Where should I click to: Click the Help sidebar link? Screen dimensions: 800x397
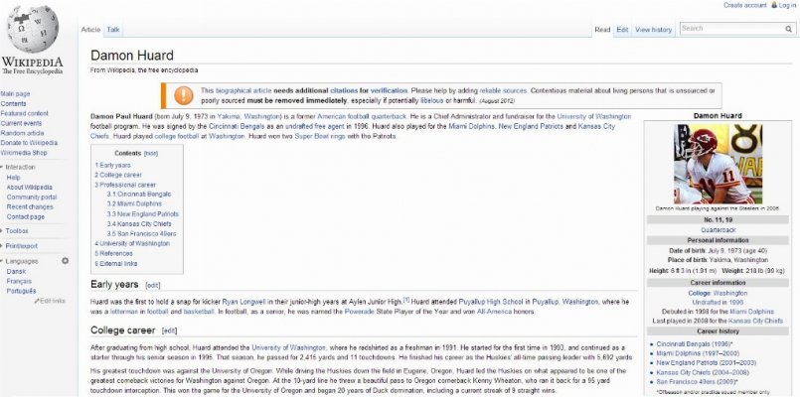pyautogui.click(x=13, y=178)
